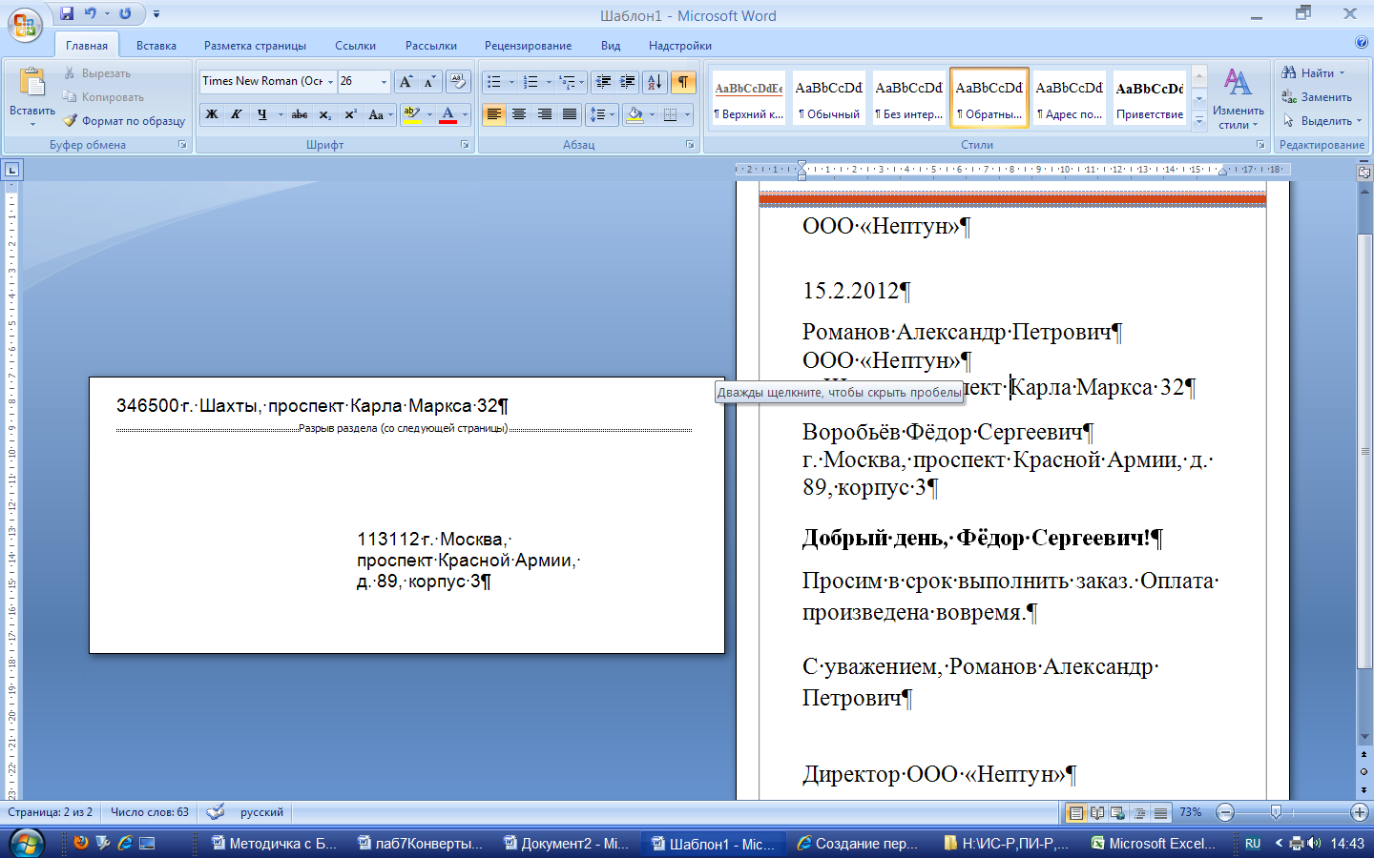Switch to full screen reading view

(x=1097, y=813)
